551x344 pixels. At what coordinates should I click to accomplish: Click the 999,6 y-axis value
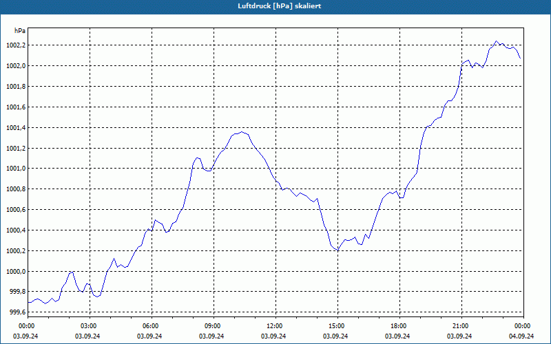17,312
